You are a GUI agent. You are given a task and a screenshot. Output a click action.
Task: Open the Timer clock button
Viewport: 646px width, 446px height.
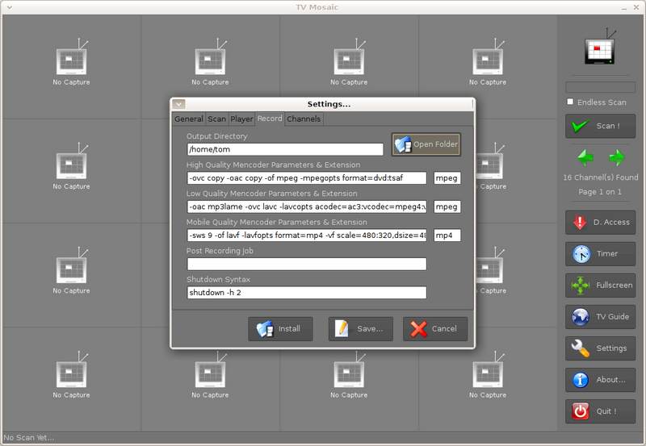(600, 254)
